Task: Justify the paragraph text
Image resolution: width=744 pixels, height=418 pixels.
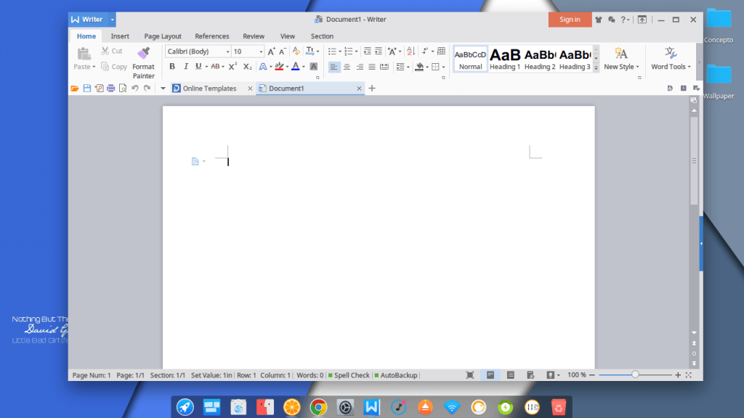Action: pyautogui.click(x=372, y=67)
